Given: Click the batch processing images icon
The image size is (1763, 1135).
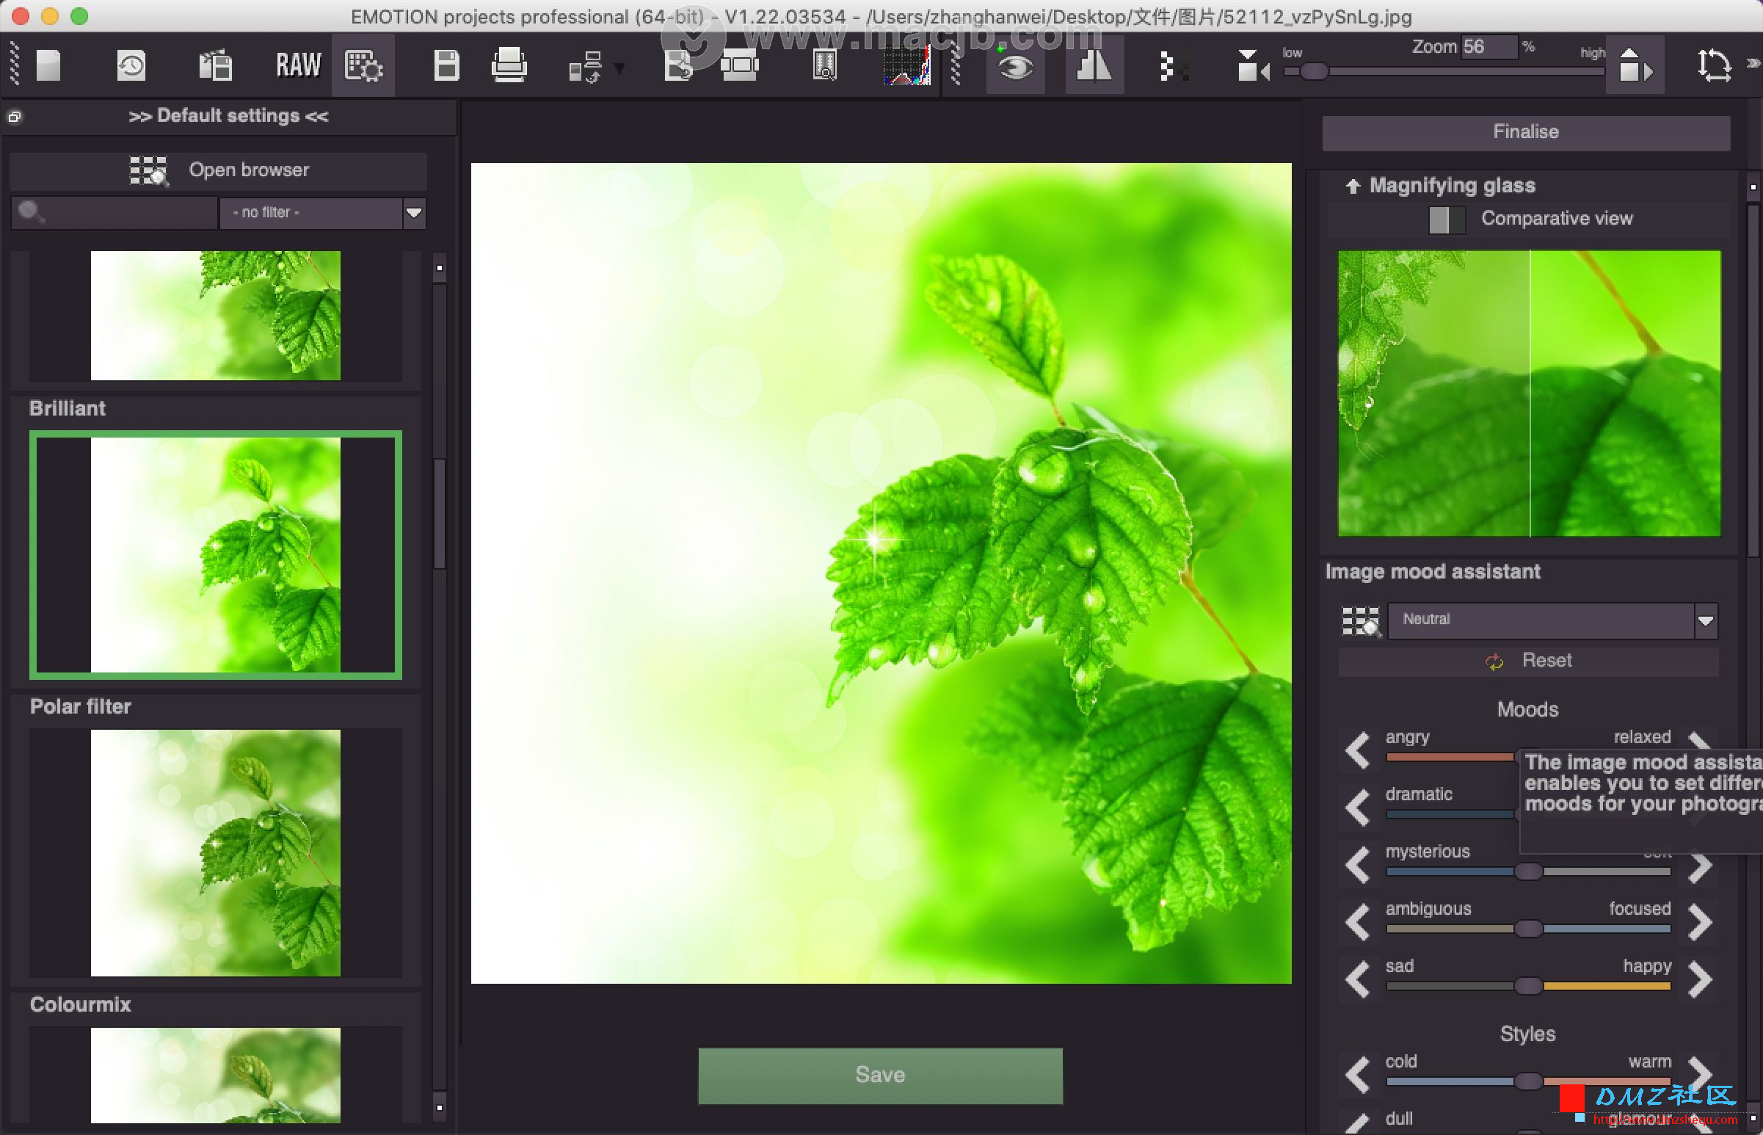Looking at the screenshot, I should (215, 65).
